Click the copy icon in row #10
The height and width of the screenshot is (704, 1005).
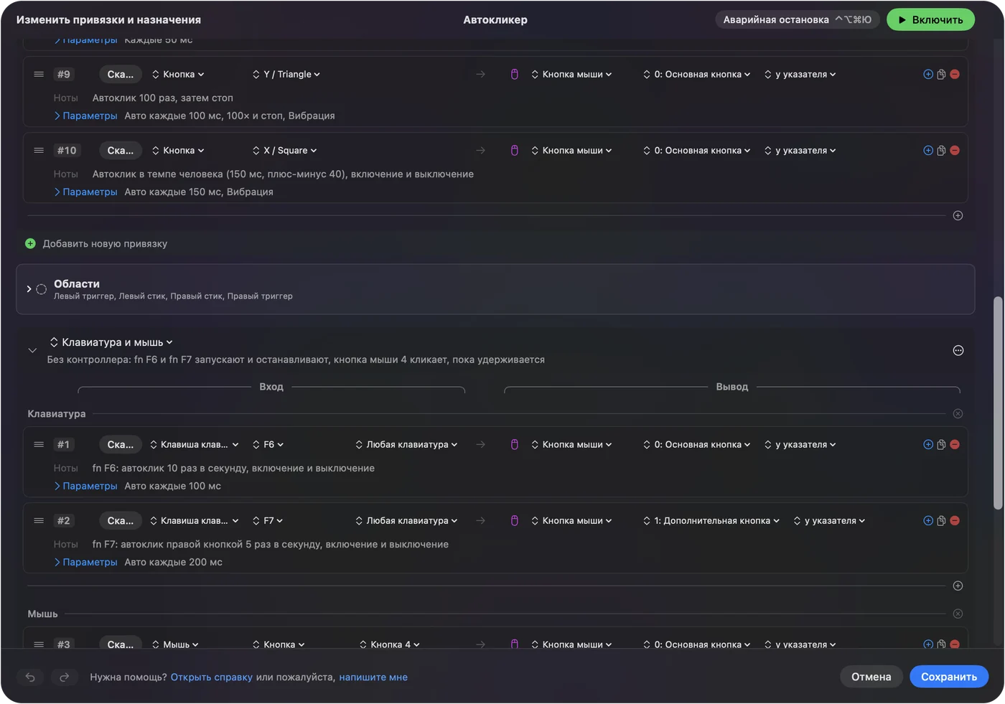pyautogui.click(x=941, y=151)
